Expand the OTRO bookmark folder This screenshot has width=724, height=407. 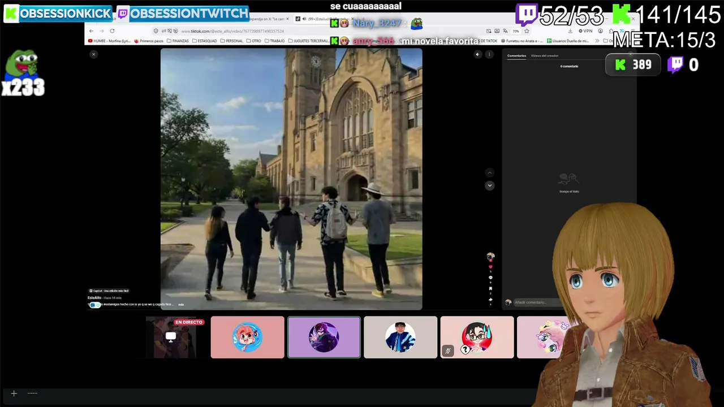tap(254, 41)
